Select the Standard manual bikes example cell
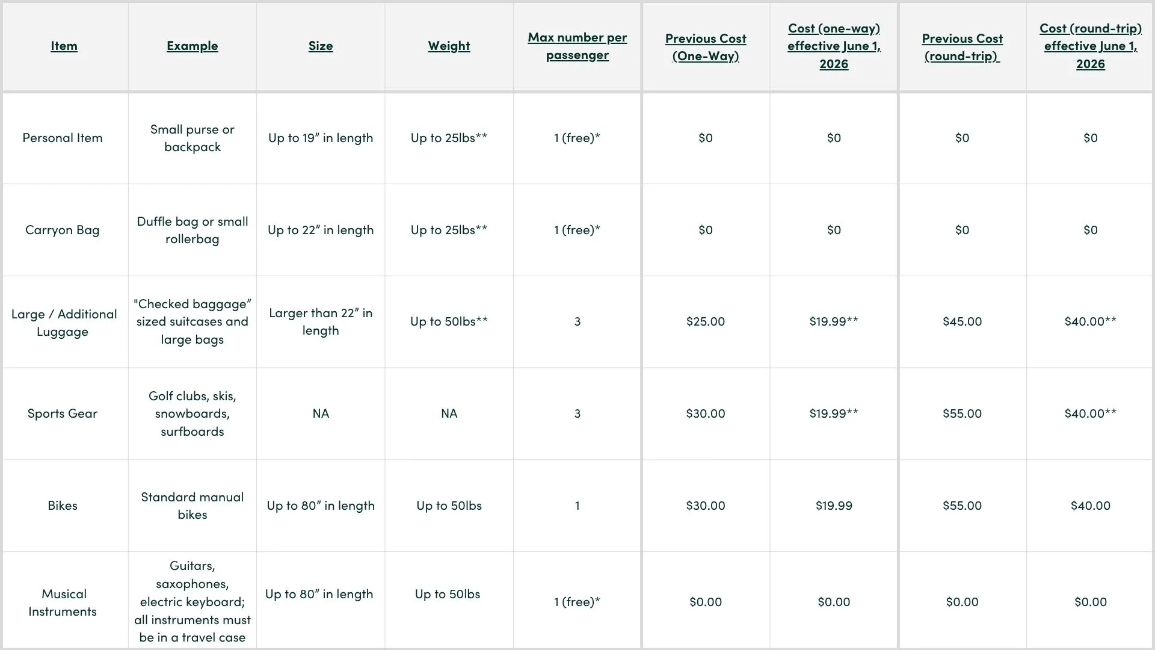 [192, 506]
